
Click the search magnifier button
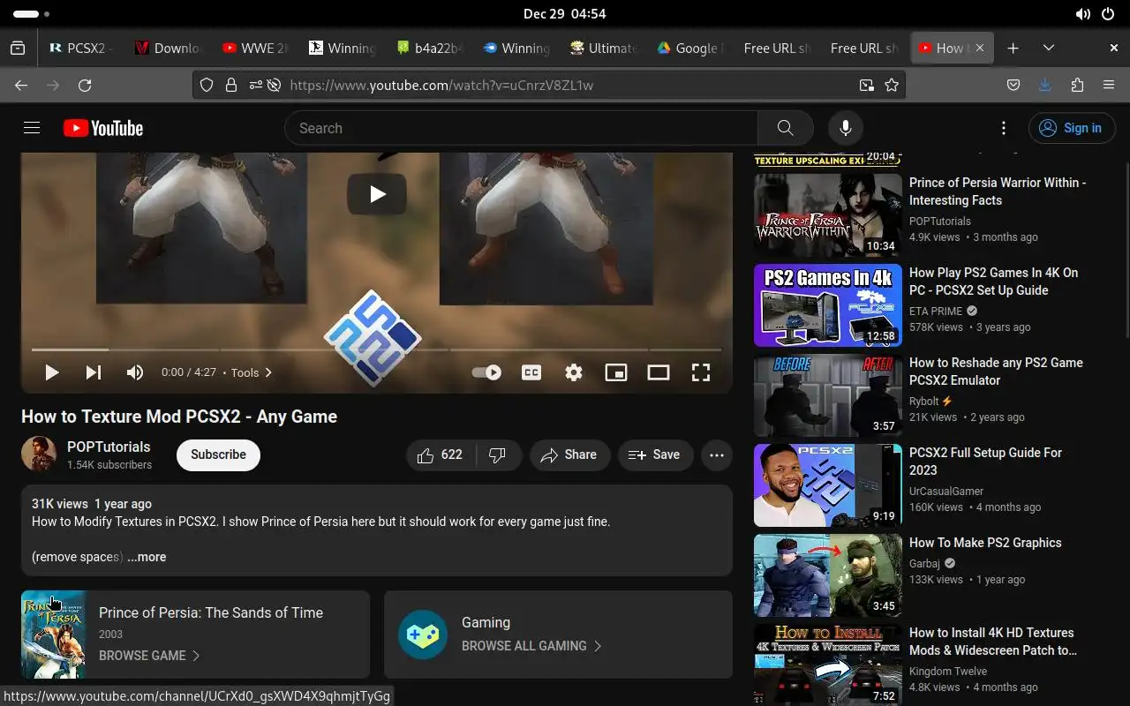click(785, 128)
